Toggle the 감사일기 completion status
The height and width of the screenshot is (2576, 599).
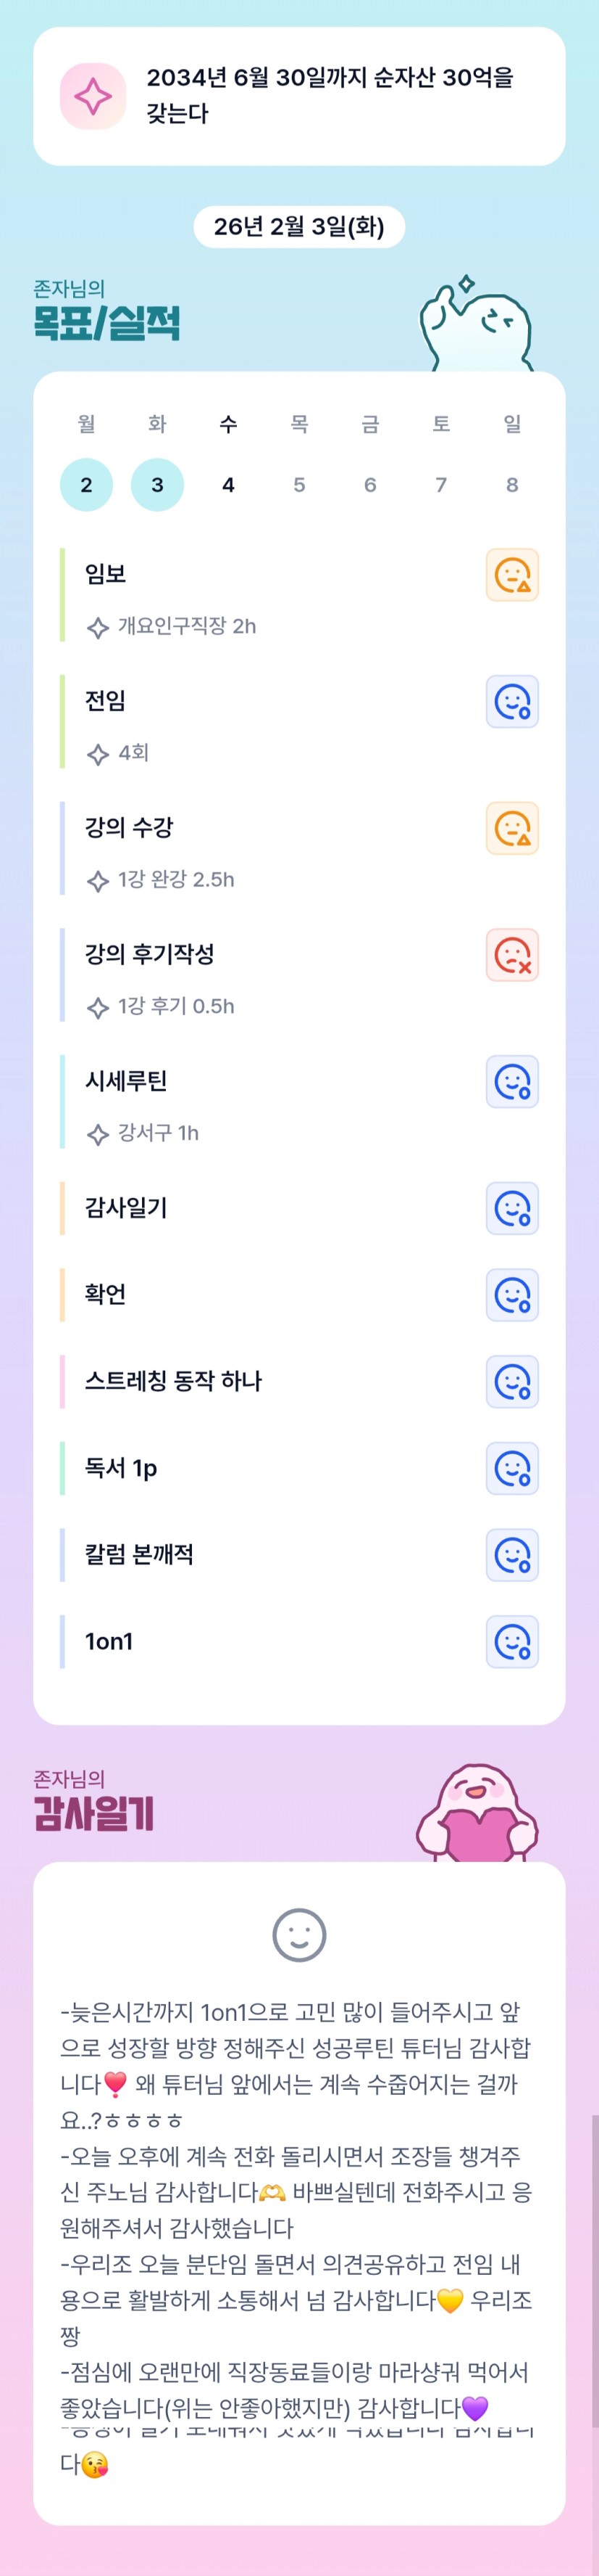(x=512, y=1208)
